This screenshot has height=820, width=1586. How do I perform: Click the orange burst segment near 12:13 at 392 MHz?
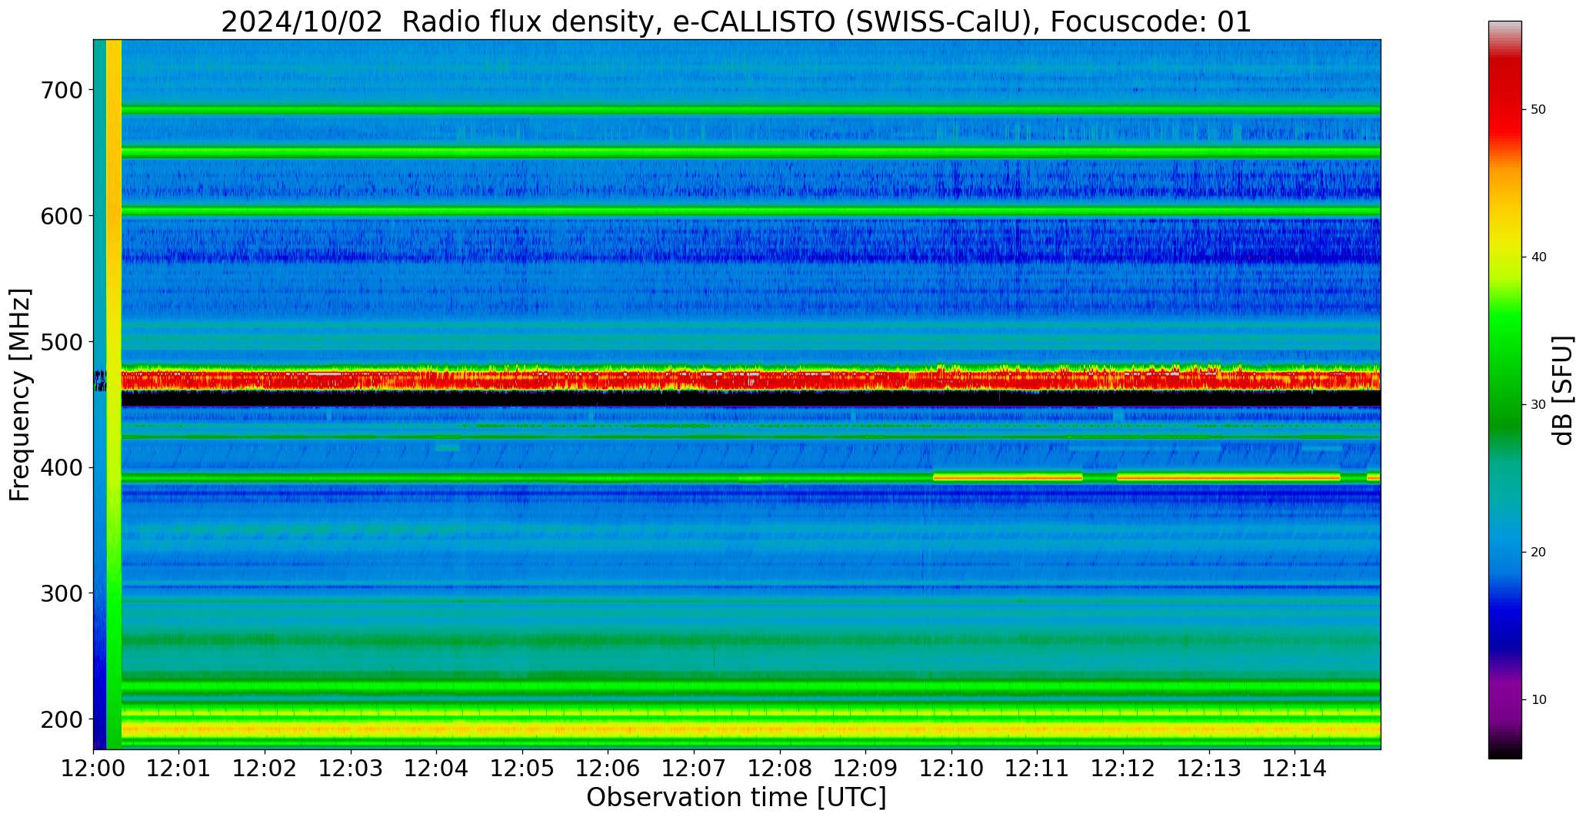tap(1228, 477)
